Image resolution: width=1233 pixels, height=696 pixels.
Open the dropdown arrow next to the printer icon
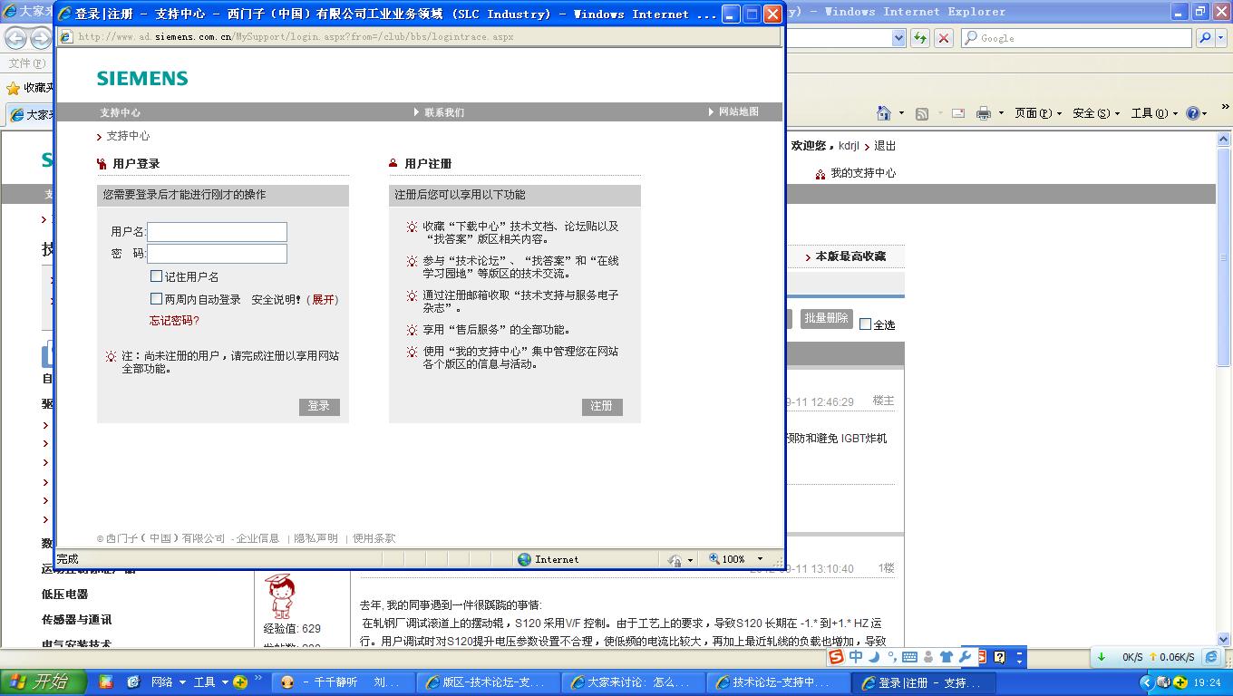pyautogui.click(x=1001, y=113)
